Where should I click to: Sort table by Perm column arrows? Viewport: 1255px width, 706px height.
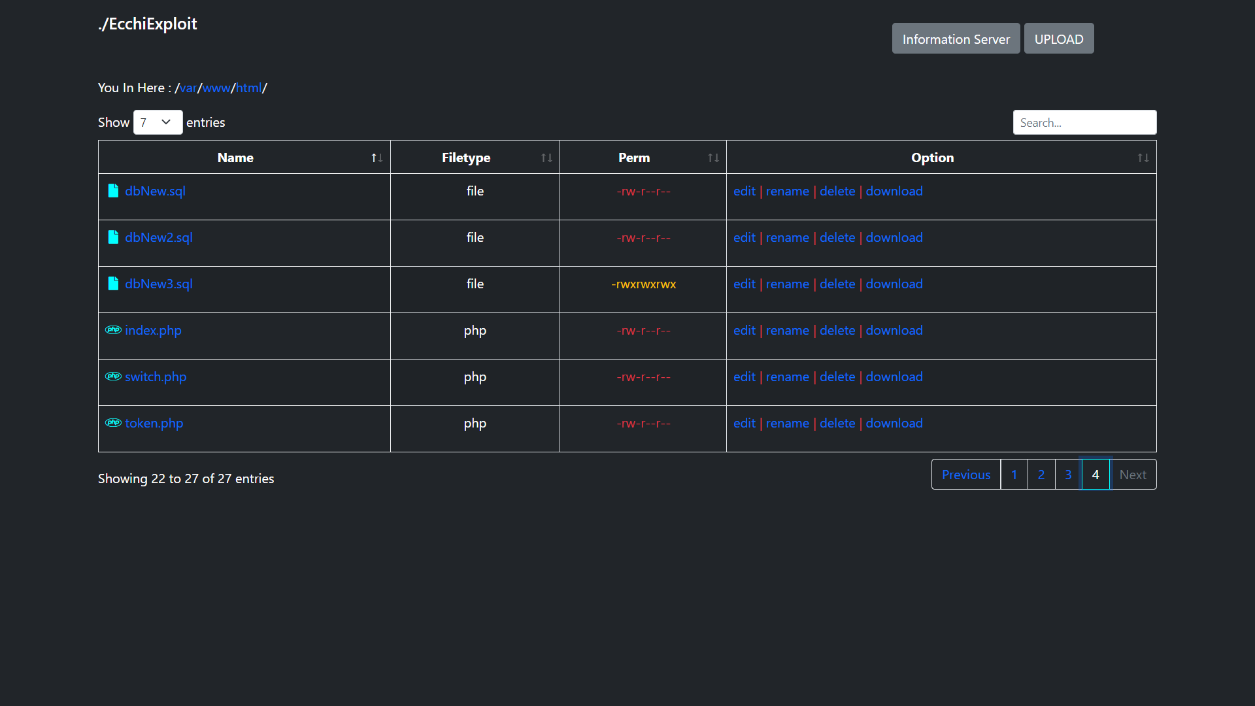(713, 158)
